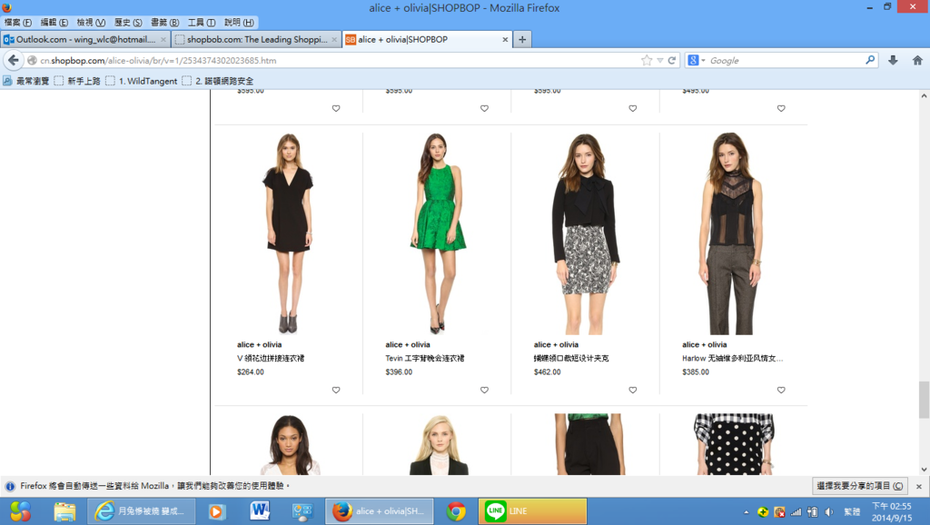Favorite the $264.00 V-neck dress heart
The image size is (930, 525).
coord(336,390)
